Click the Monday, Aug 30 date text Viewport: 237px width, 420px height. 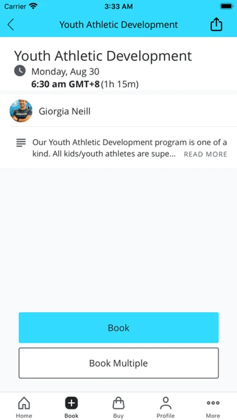coord(65,72)
